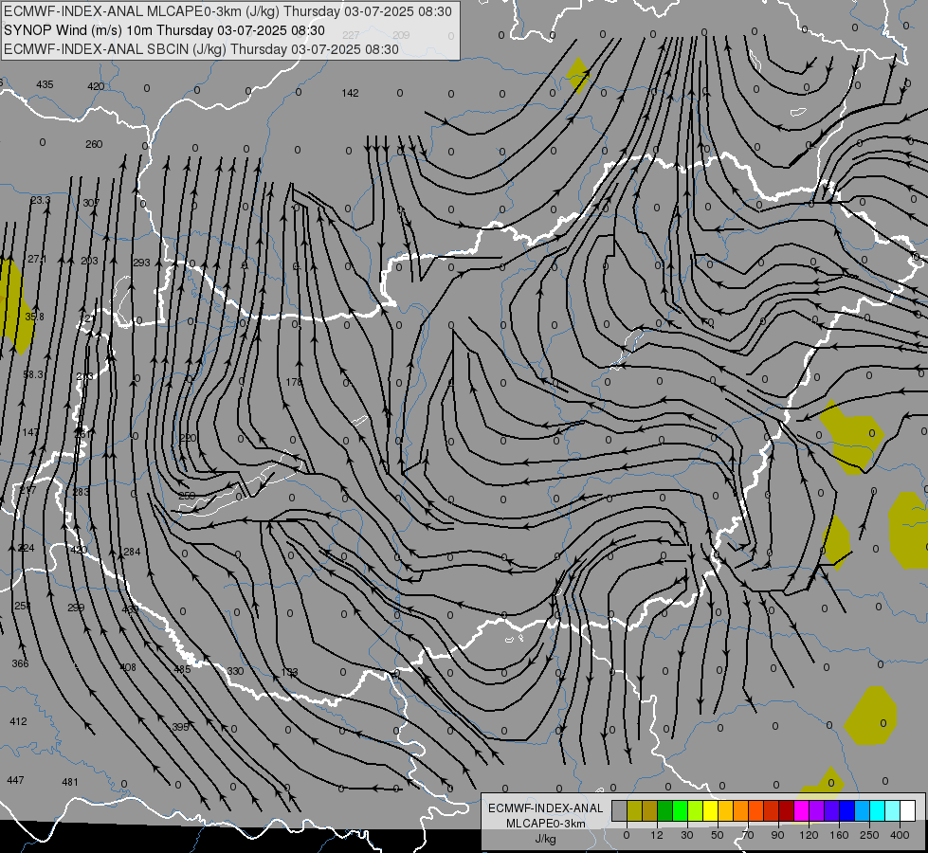Screen dimensions: 928x853
Task: Select the magenta legend swatch
Action: pyautogui.click(x=801, y=810)
